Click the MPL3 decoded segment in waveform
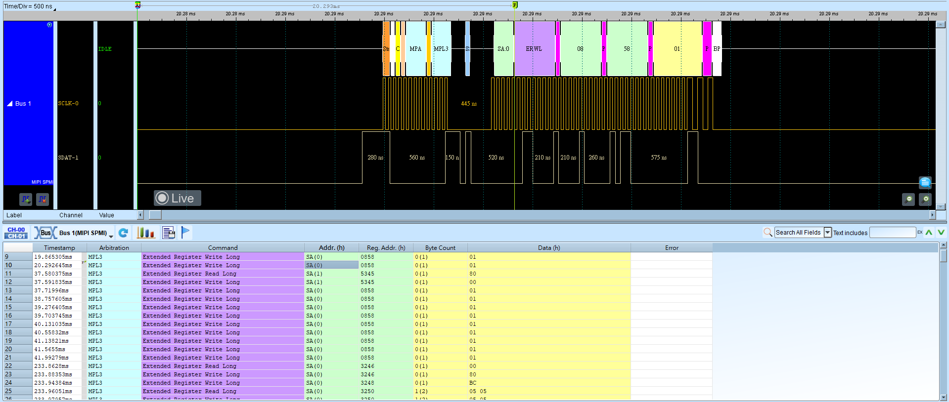The image size is (949, 402). click(x=441, y=49)
